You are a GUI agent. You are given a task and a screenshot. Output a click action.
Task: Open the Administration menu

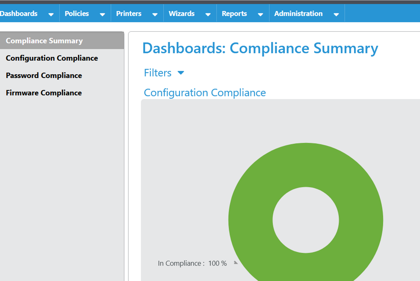click(298, 13)
